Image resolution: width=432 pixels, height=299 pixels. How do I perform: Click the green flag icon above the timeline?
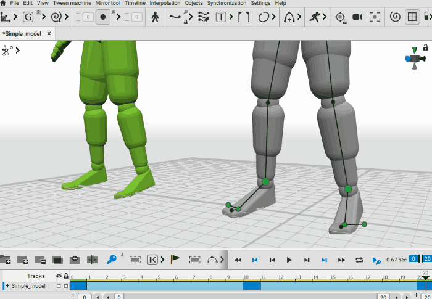tap(175, 260)
